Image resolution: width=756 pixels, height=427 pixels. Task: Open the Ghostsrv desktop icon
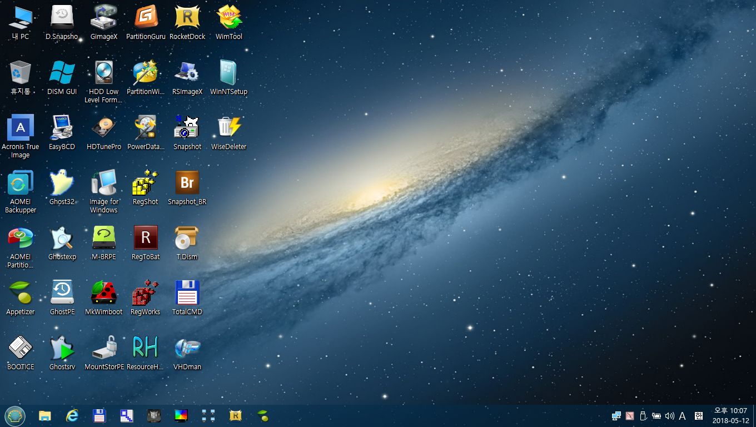tap(62, 353)
